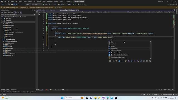
Task: Open AppDbContext.cs in Solution Explorer
Action: [x=13, y=29]
